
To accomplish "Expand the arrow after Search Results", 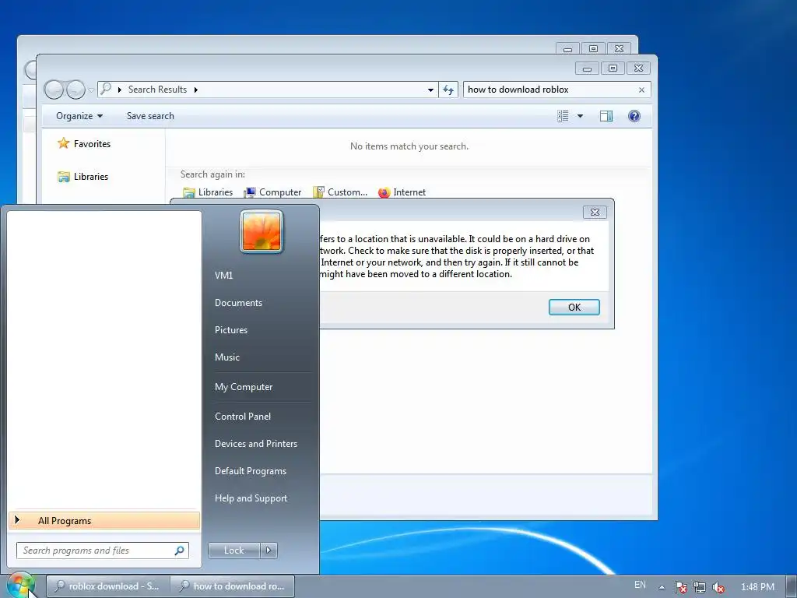I will click(195, 90).
